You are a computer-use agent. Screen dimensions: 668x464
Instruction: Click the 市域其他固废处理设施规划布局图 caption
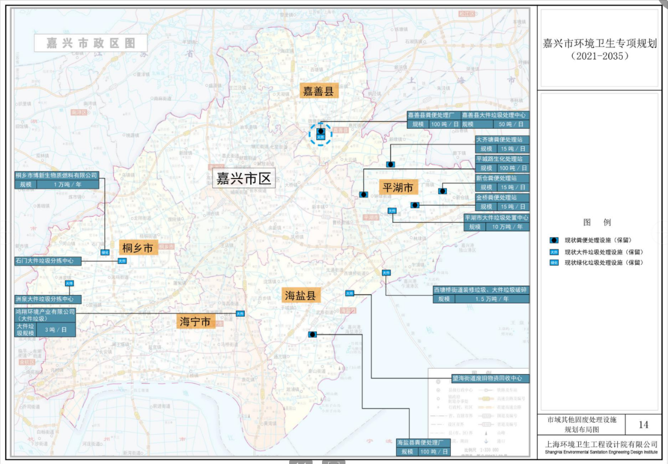[x=582, y=424]
